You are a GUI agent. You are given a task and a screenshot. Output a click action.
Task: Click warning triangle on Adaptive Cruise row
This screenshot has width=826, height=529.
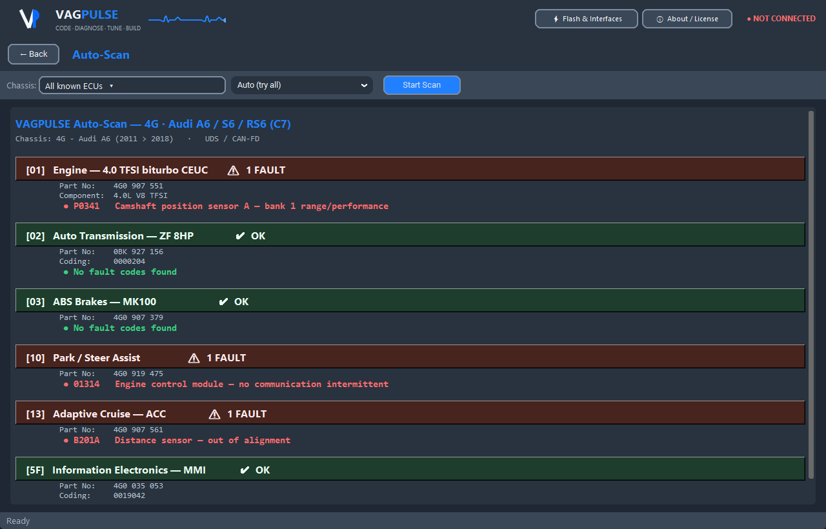214,414
